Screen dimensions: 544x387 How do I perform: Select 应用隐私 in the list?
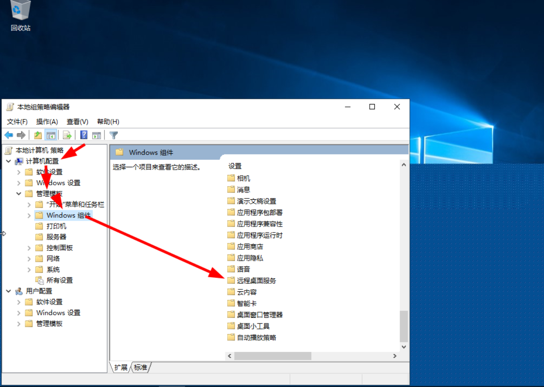pos(250,258)
